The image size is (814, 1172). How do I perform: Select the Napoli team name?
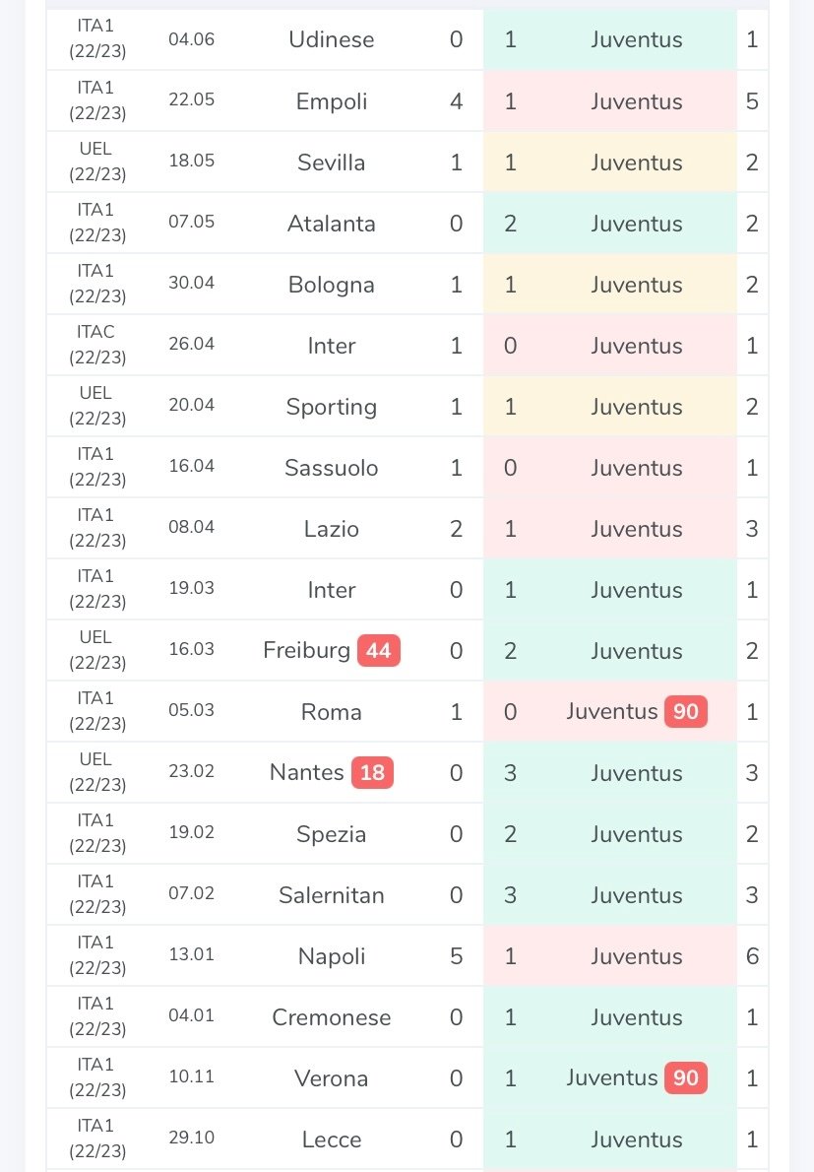tap(332, 956)
